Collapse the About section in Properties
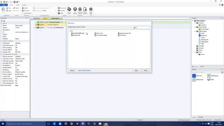The height and width of the screenshot is (126, 224). pyautogui.click(x=1, y=23)
